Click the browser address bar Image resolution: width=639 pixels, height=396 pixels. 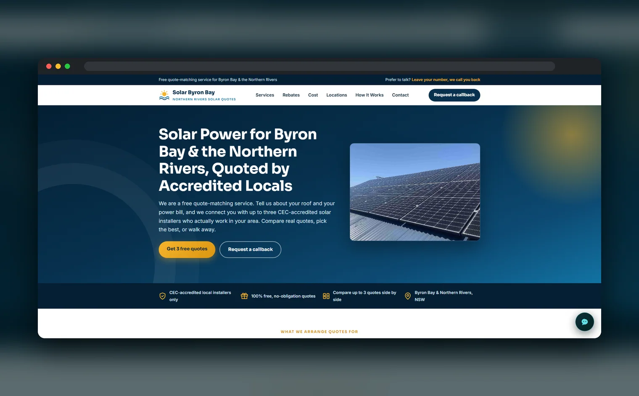click(319, 66)
